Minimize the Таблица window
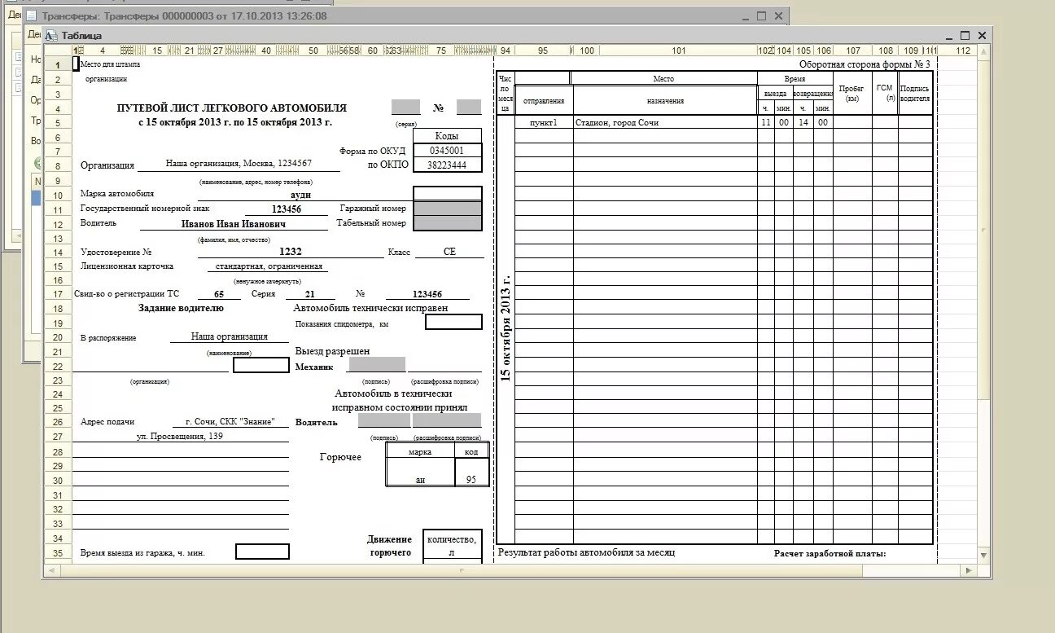Viewport: 1055px width, 633px height. coord(948,35)
